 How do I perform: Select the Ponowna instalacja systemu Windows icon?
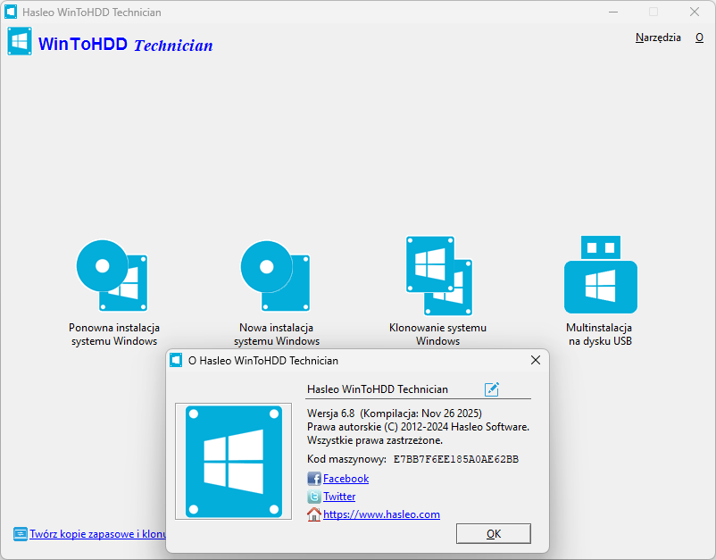coord(112,275)
